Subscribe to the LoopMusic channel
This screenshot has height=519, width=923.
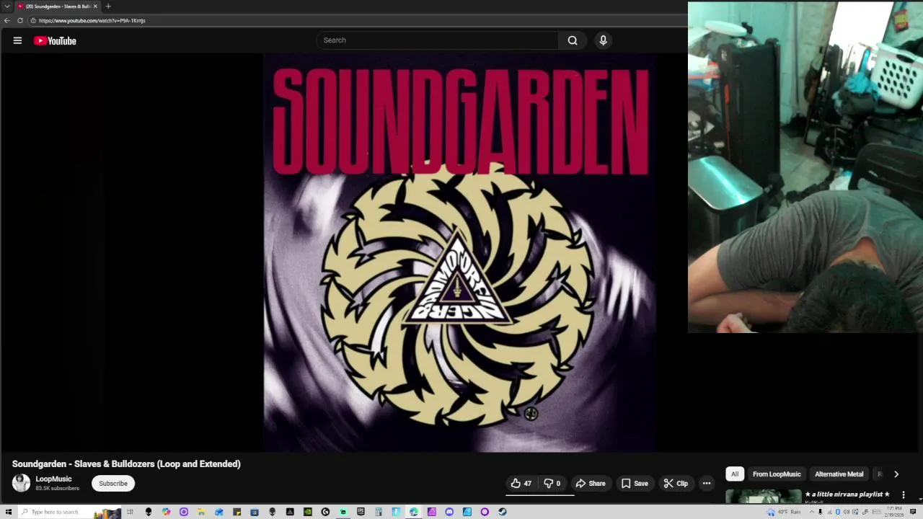(113, 483)
